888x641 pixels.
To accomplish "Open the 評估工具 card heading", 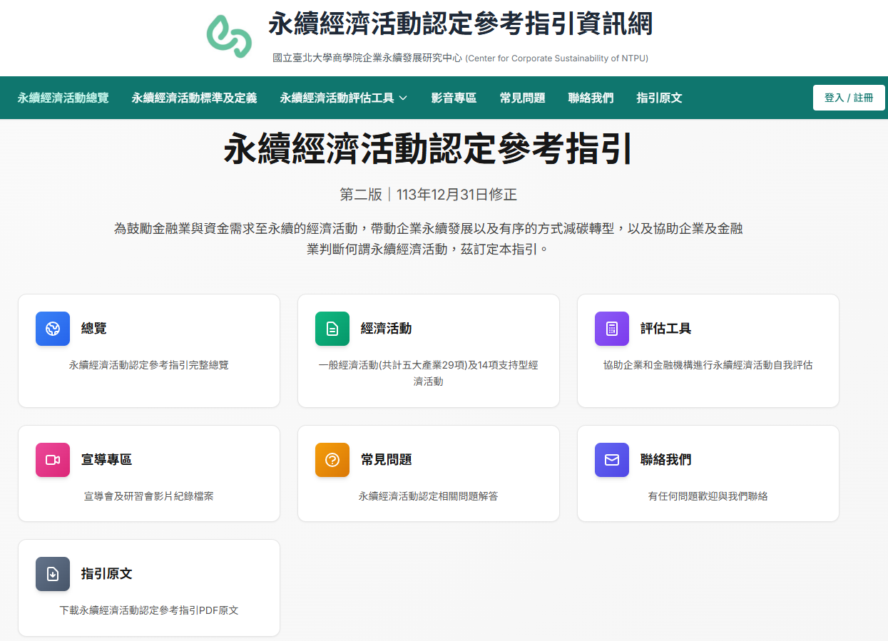I will (x=665, y=329).
